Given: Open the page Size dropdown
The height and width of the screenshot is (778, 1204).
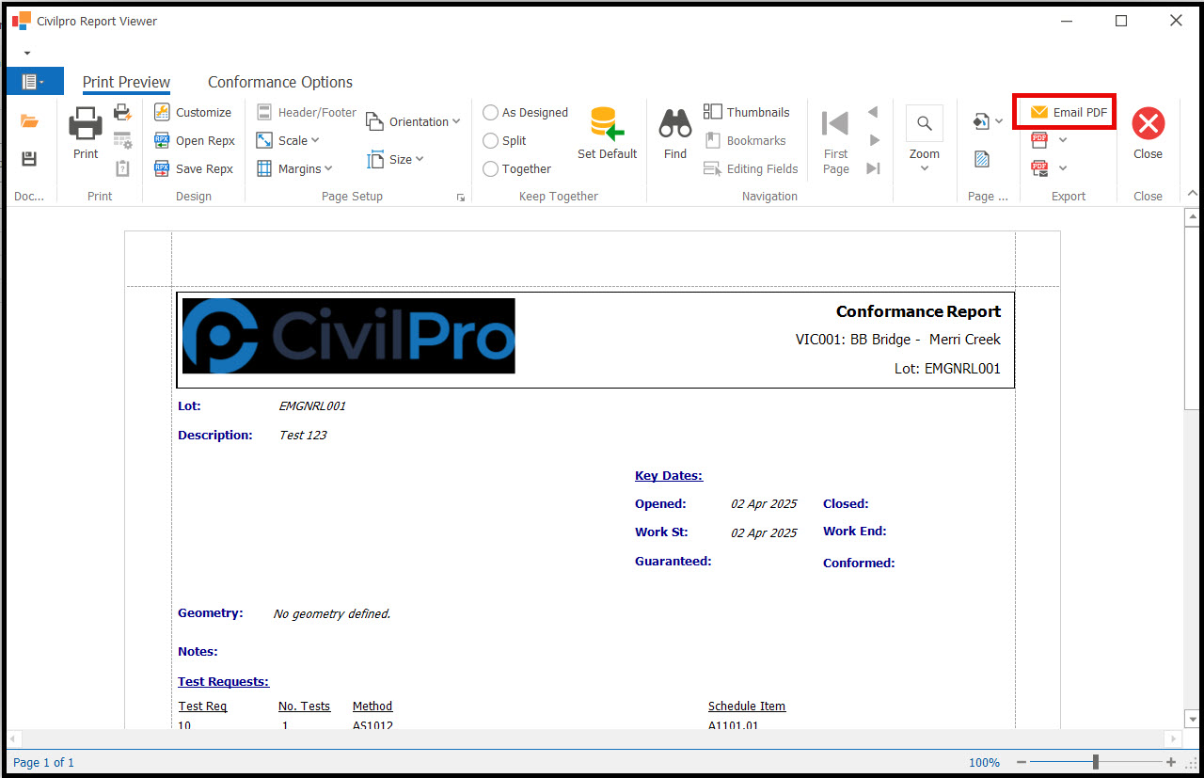Looking at the screenshot, I should [395, 159].
